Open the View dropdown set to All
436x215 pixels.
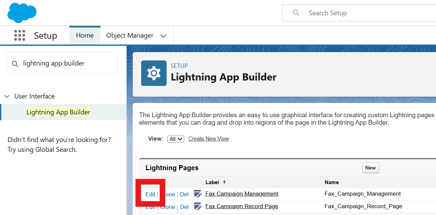click(x=176, y=139)
